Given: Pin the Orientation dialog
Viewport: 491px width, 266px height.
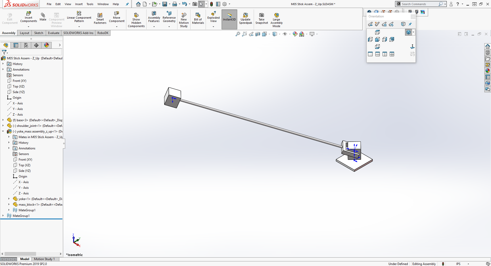Looking at the screenshot, I should pyautogui.click(x=410, y=24).
